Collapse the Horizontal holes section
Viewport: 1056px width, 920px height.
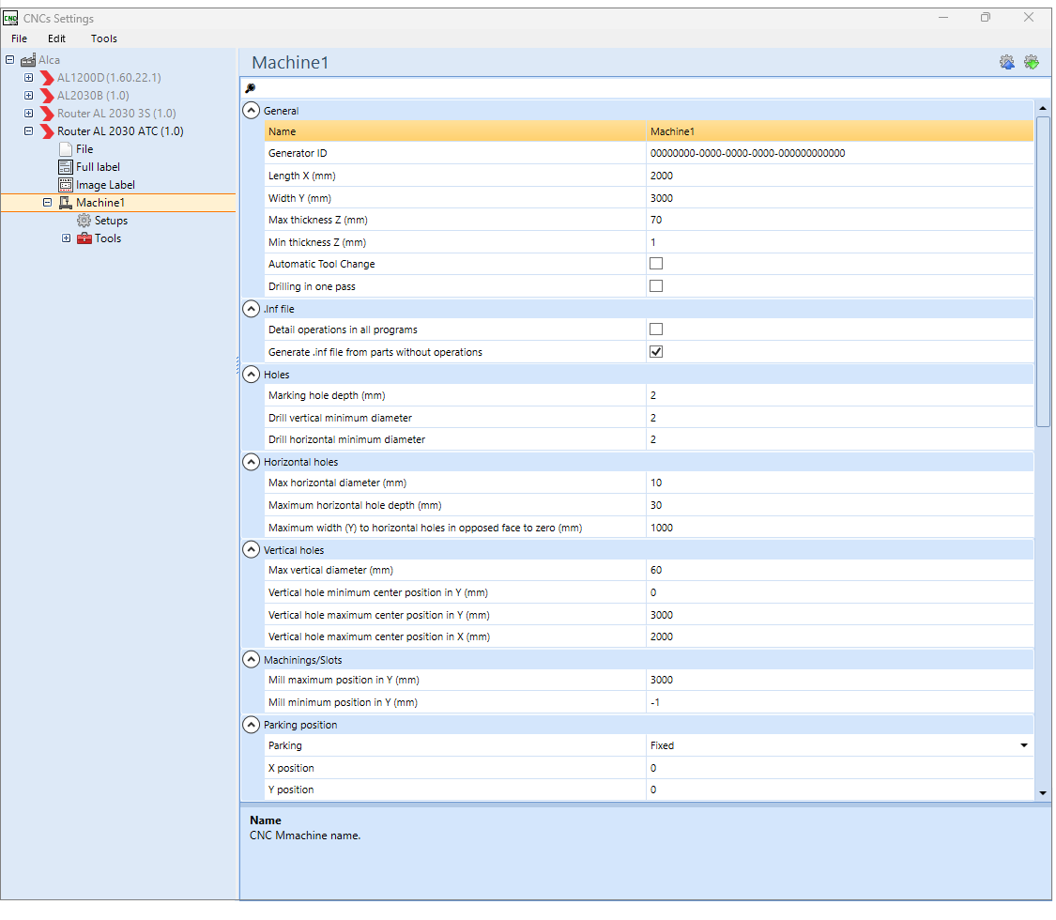(252, 462)
